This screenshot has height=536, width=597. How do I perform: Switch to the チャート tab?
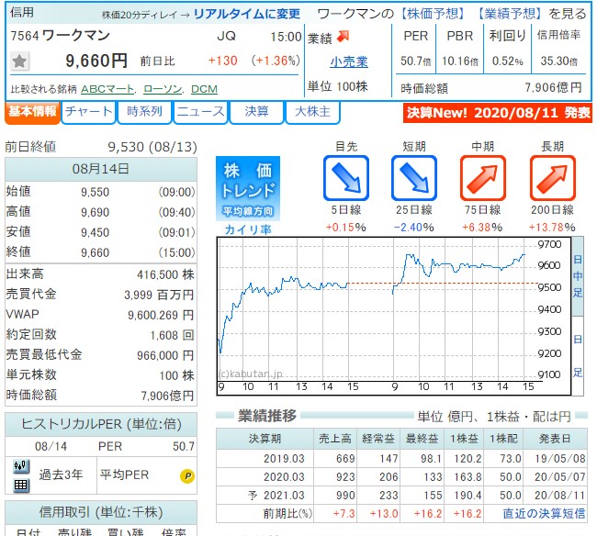coord(88,112)
